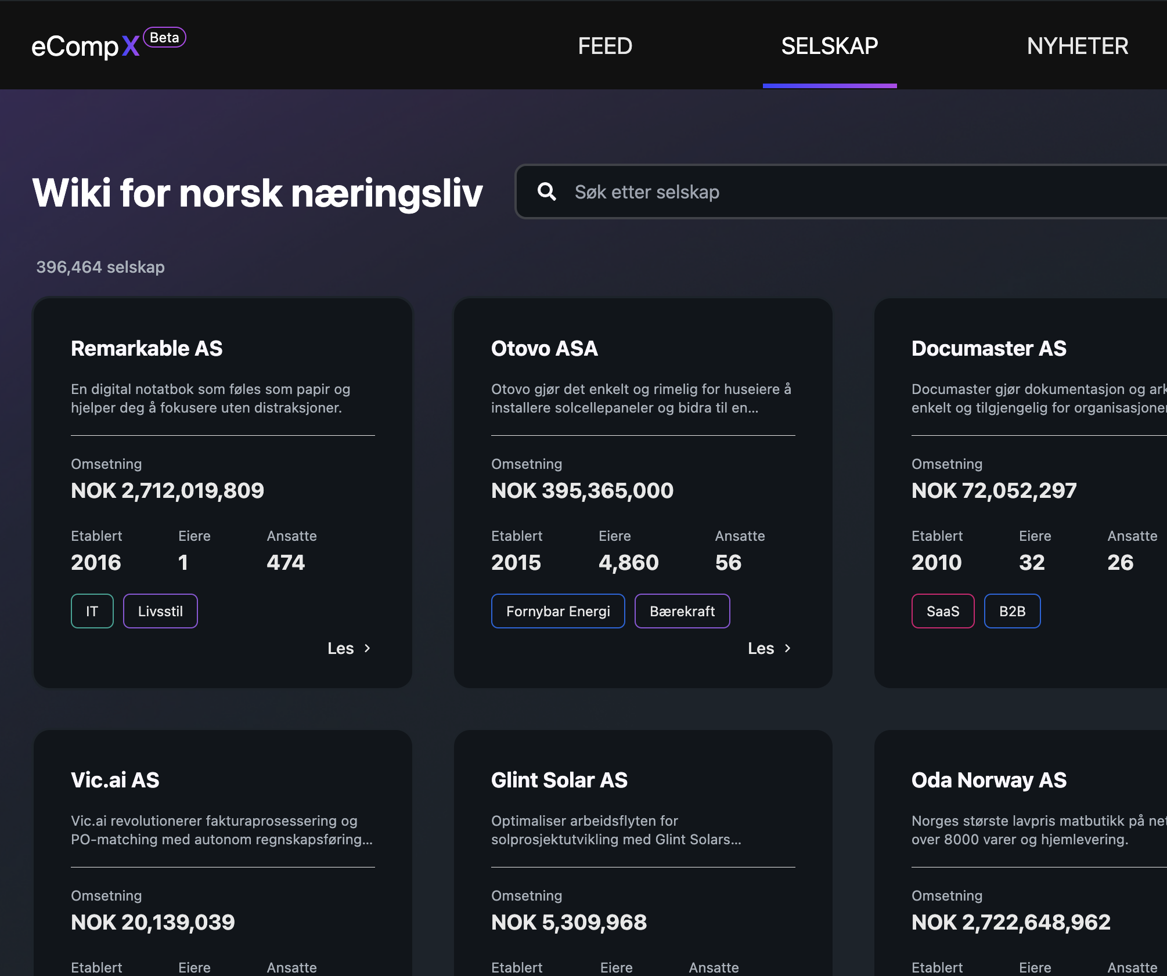Click the '396,464 selskap' count text
The height and width of the screenshot is (976, 1167).
[x=100, y=267]
